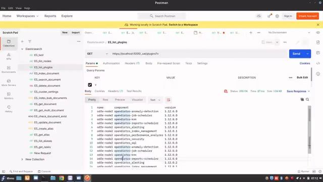The width and height of the screenshot is (323, 182).
Task: Open the documentation icon in right sidebar
Action: [x=318, y=42]
